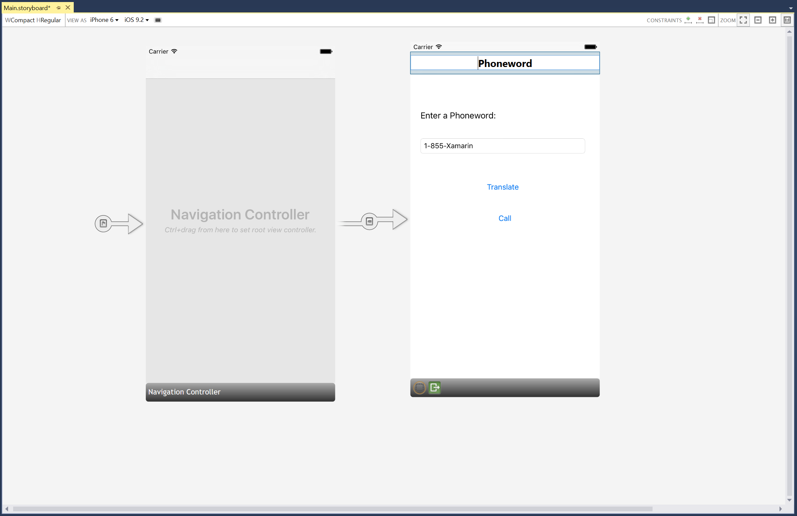Viewport: 797px width, 516px height.
Task: Click the Phoneword navigation bar title
Action: tap(504, 63)
